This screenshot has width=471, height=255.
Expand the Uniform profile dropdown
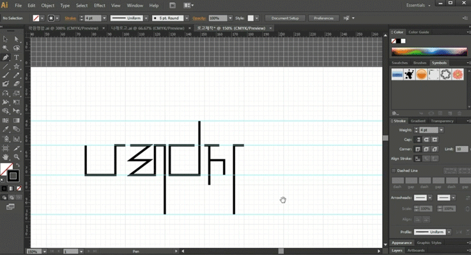(x=449, y=232)
